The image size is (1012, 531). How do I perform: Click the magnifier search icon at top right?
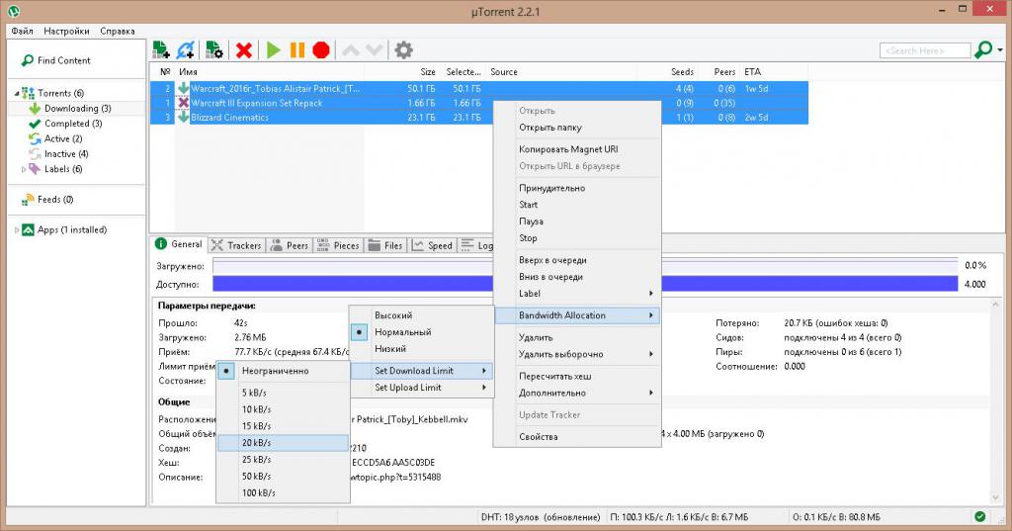(983, 49)
